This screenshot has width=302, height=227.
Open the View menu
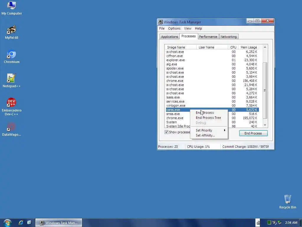pyautogui.click(x=188, y=28)
